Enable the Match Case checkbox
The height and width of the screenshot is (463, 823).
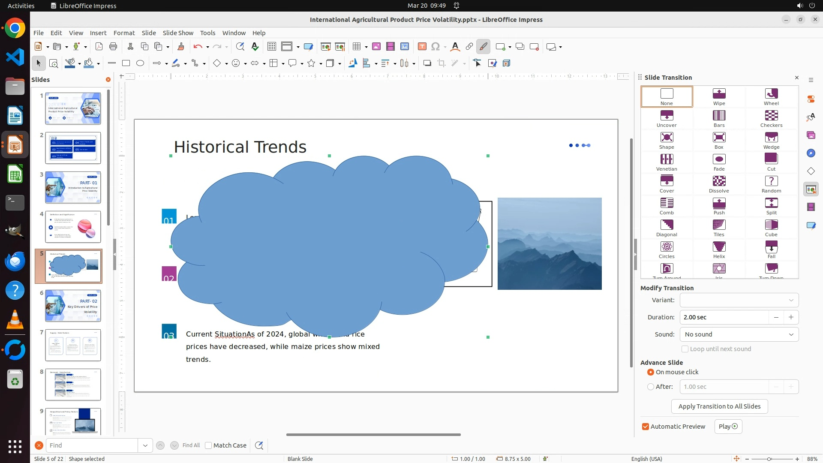tap(208, 445)
